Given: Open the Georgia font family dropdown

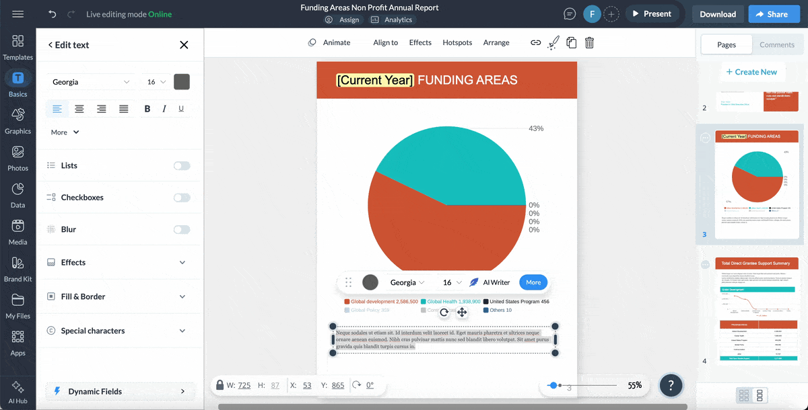Looking at the screenshot, I should click(x=91, y=81).
